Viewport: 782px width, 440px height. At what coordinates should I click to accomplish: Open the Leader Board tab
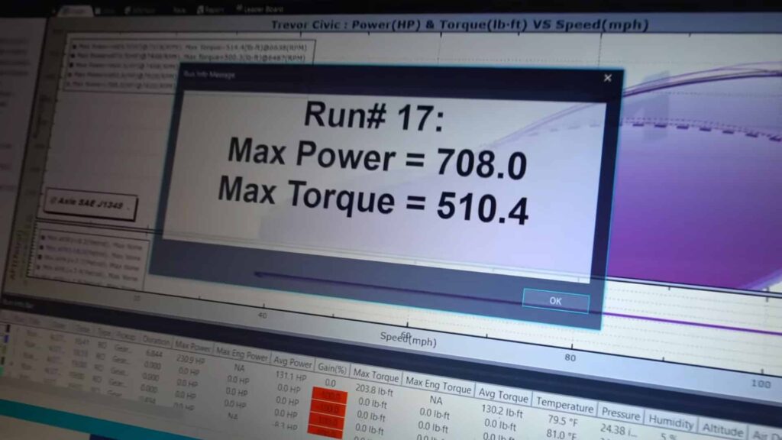coord(260,9)
